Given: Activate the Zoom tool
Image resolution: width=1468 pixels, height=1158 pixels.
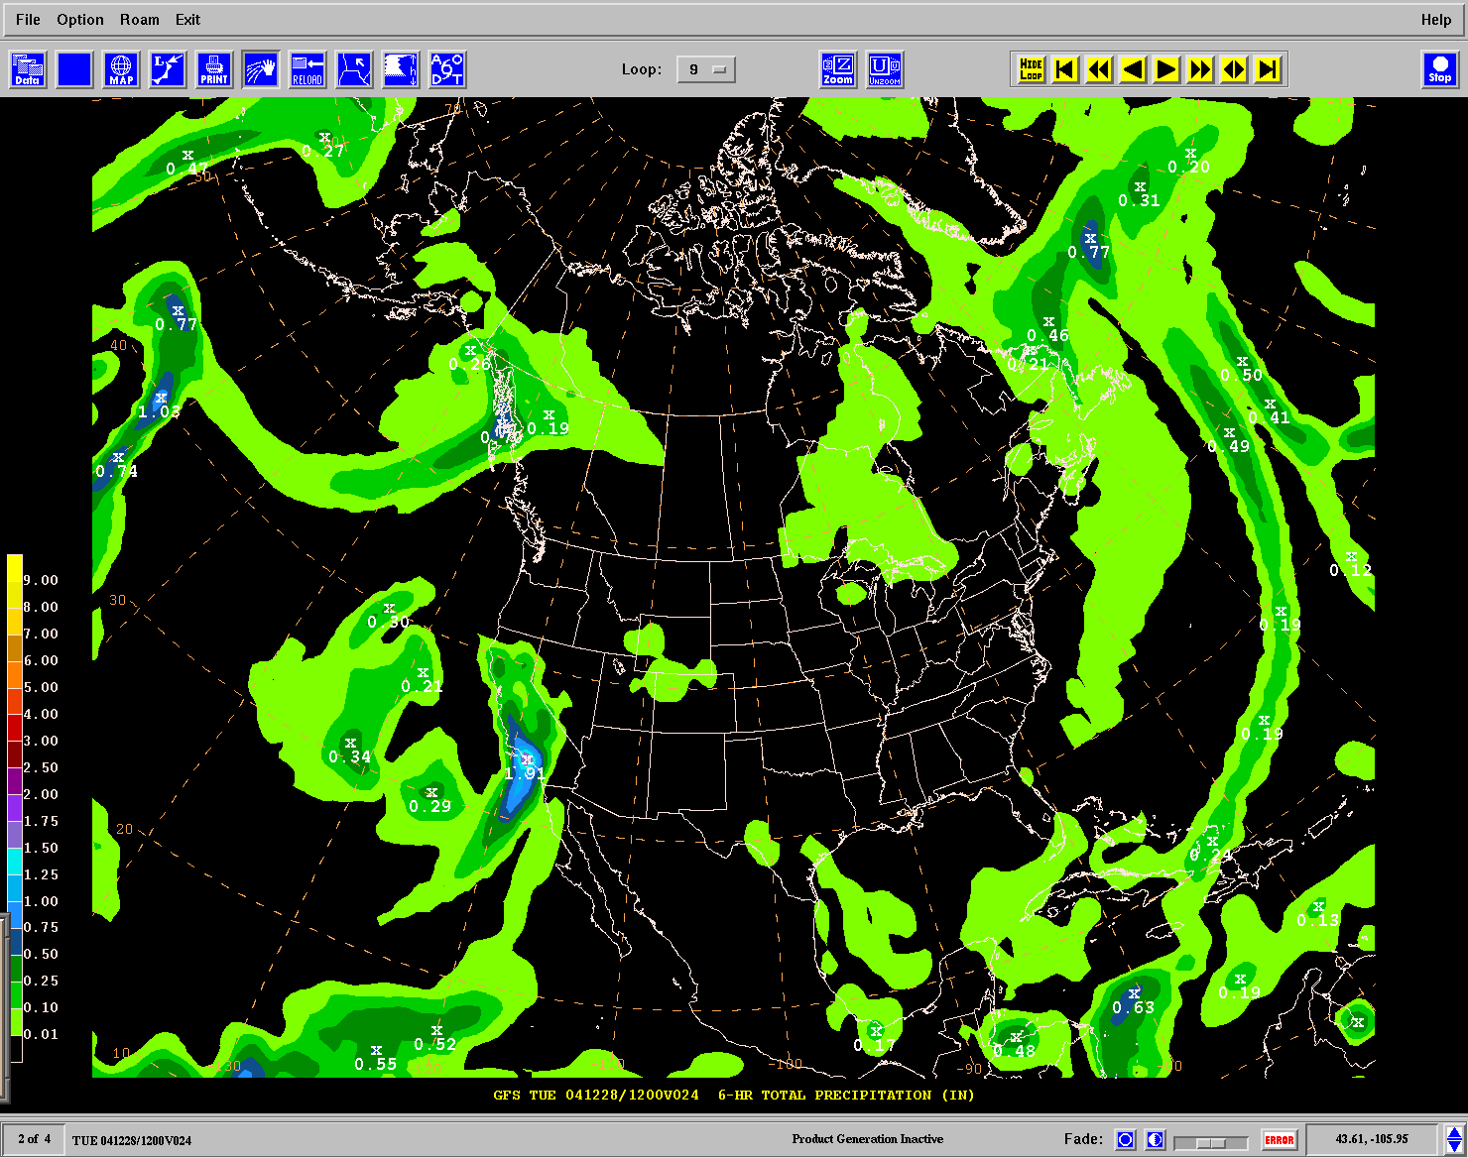Looking at the screenshot, I should point(838,70).
